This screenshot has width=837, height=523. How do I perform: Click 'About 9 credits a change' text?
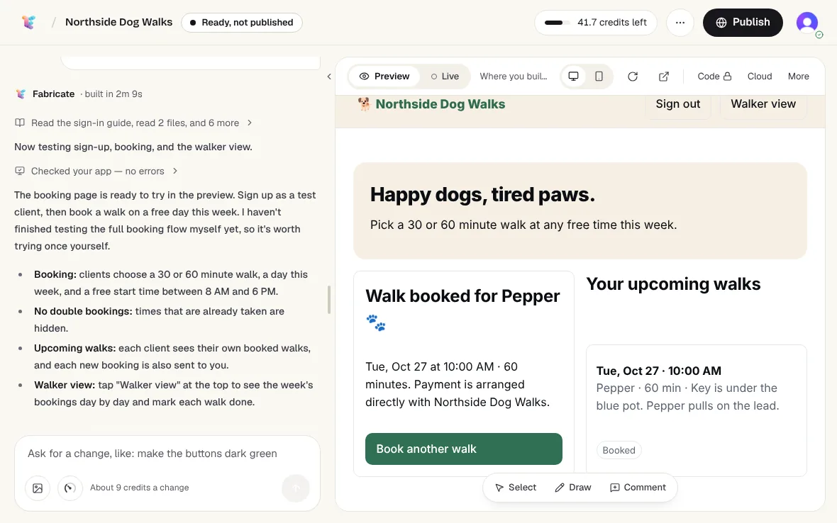coord(139,488)
